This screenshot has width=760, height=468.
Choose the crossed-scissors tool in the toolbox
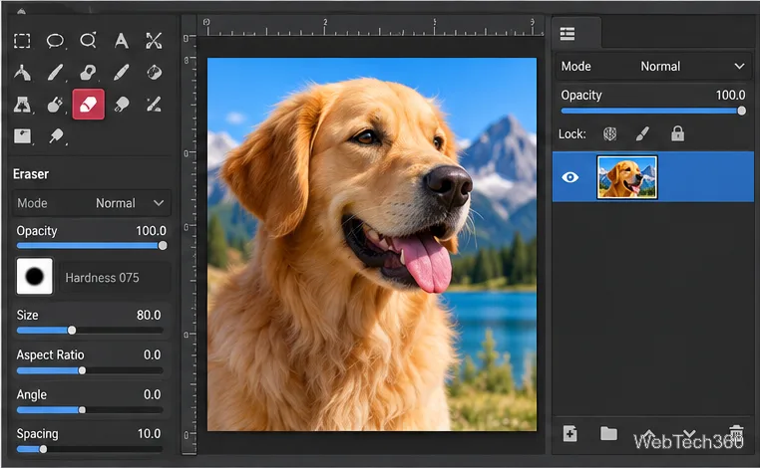coord(154,41)
